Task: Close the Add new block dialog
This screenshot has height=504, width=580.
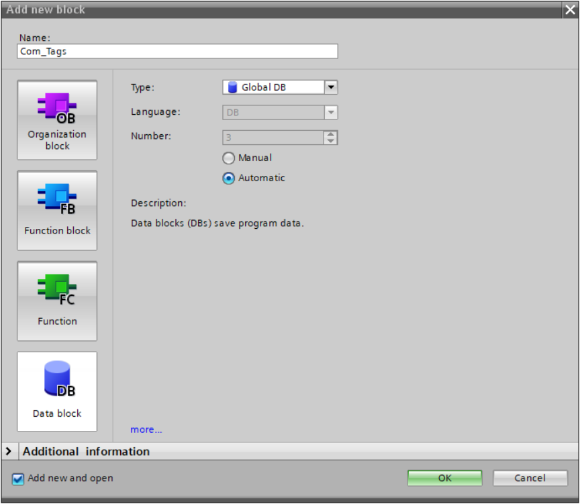Action: tap(570, 9)
